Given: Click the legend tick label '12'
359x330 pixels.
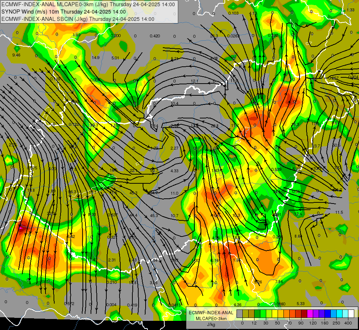Looking at the screenshot, I should [x=254, y=323].
